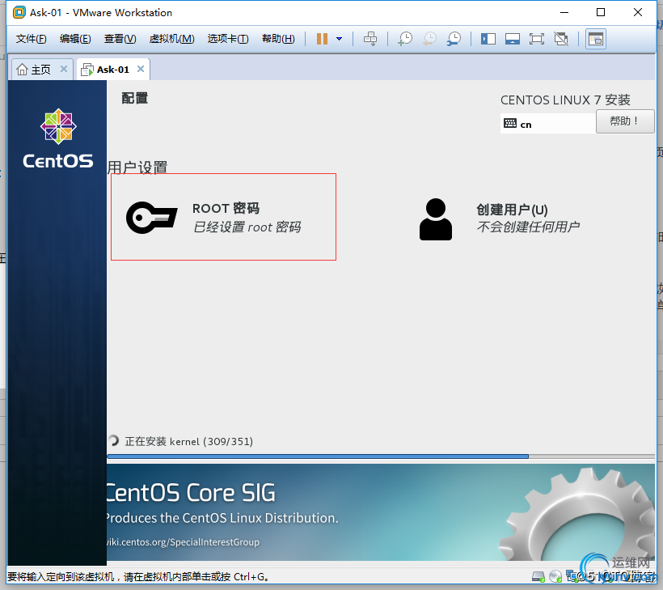This screenshot has height=590, width=663.
Task: Click the CD/DVD drive status bar icon
Action: pos(555,576)
